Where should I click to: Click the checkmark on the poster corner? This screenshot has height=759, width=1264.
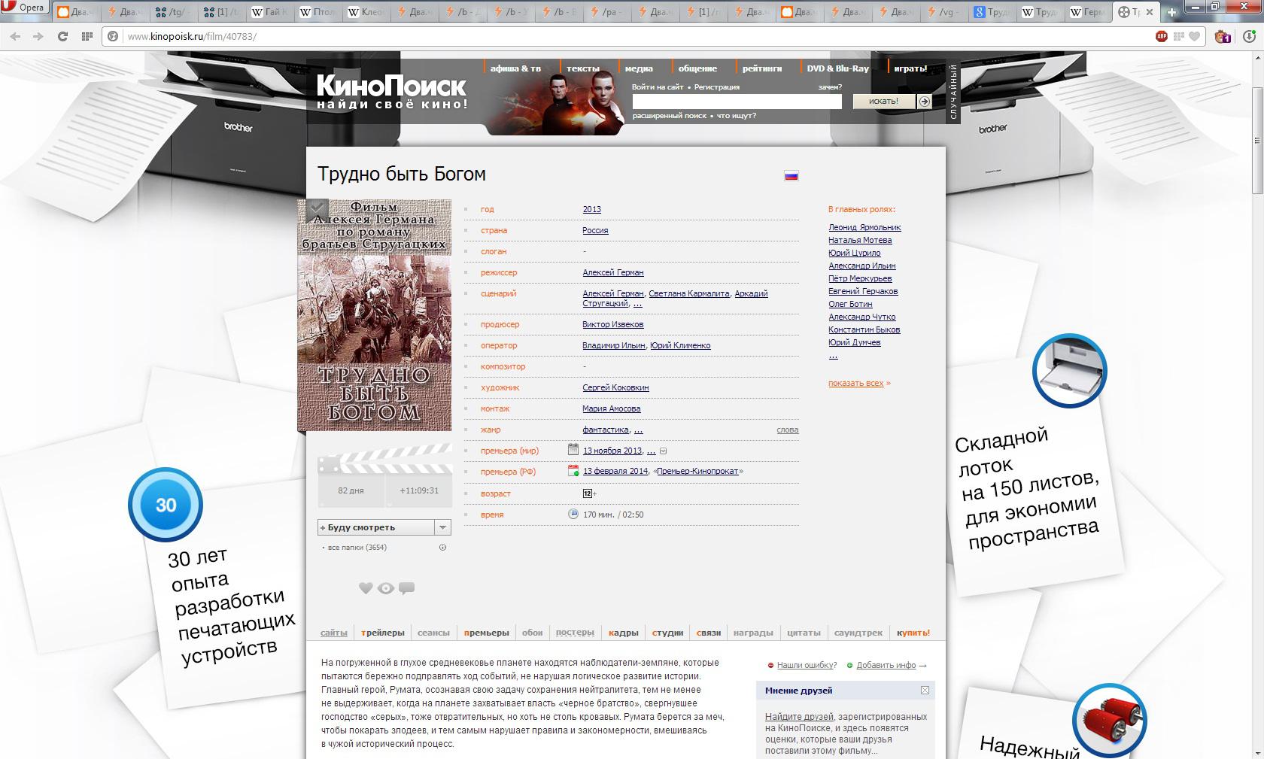[318, 208]
